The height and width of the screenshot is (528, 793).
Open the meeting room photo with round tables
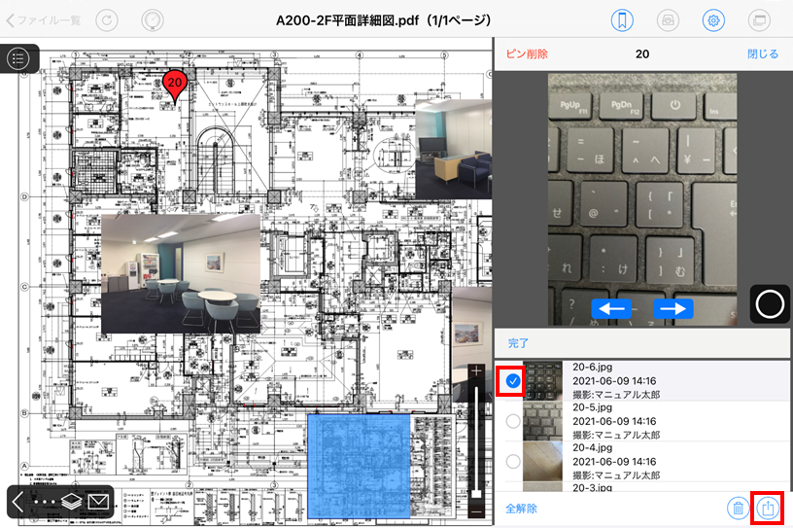click(181, 274)
